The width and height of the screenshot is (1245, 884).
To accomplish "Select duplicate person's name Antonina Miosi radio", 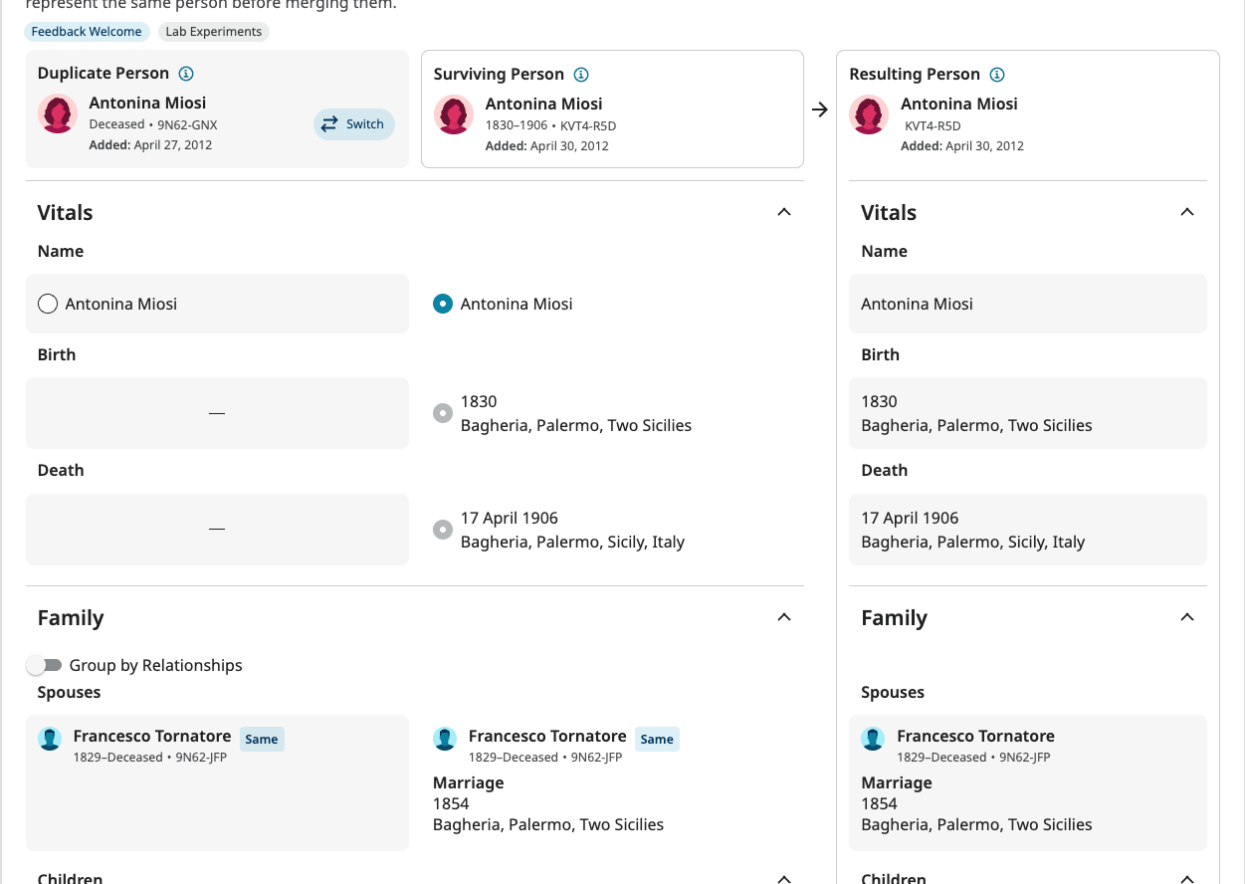I will click(x=48, y=304).
